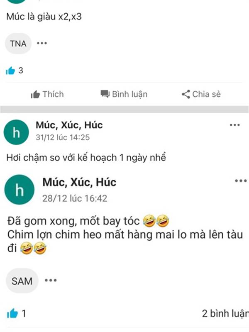This screenshot has height=332, width=249.
Task: Share the post via Chia sẻ
Action: point(201,94)
